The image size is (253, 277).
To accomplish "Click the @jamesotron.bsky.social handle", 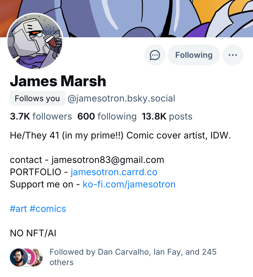I will pos(121,98).
